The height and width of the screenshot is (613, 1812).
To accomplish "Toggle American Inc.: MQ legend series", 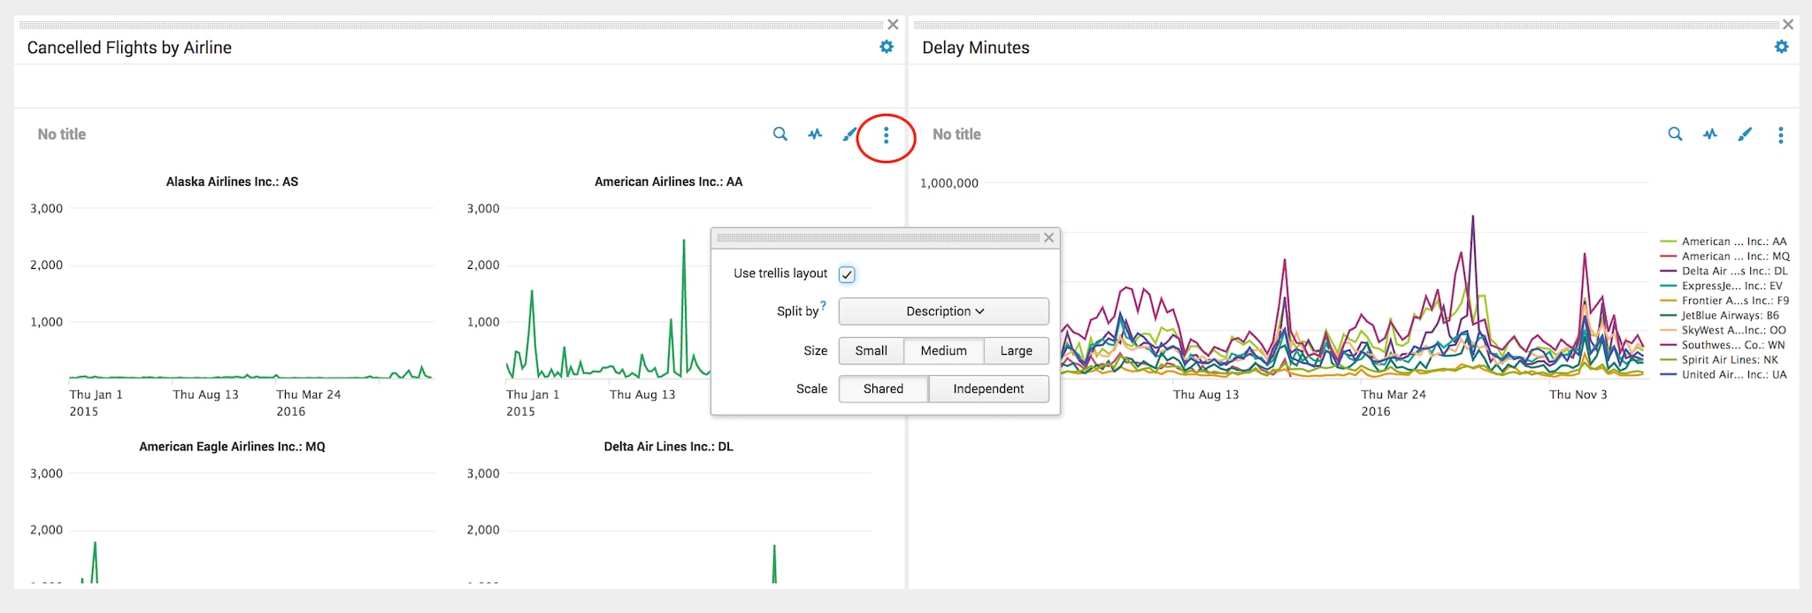I will [1724, 257].
